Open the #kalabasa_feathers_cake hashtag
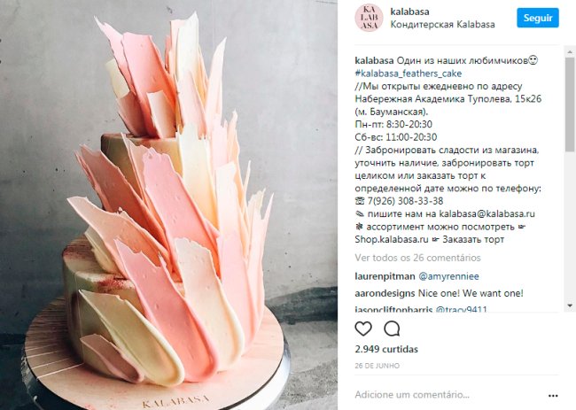The height and width of the screenshot is (410, 576). click(409, 73)
